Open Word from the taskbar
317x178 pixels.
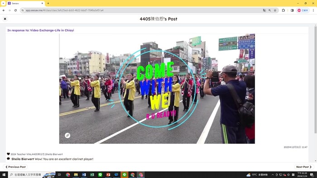(x=84, y=175)
